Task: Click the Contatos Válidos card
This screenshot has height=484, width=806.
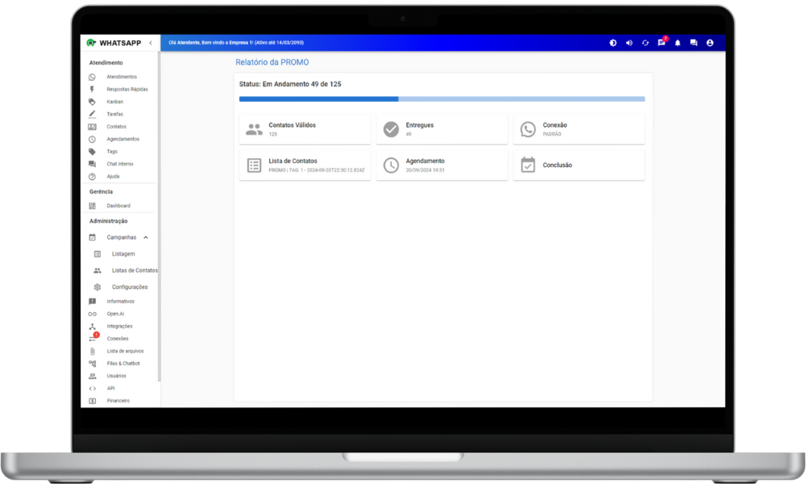Action: tap(305, 129)
